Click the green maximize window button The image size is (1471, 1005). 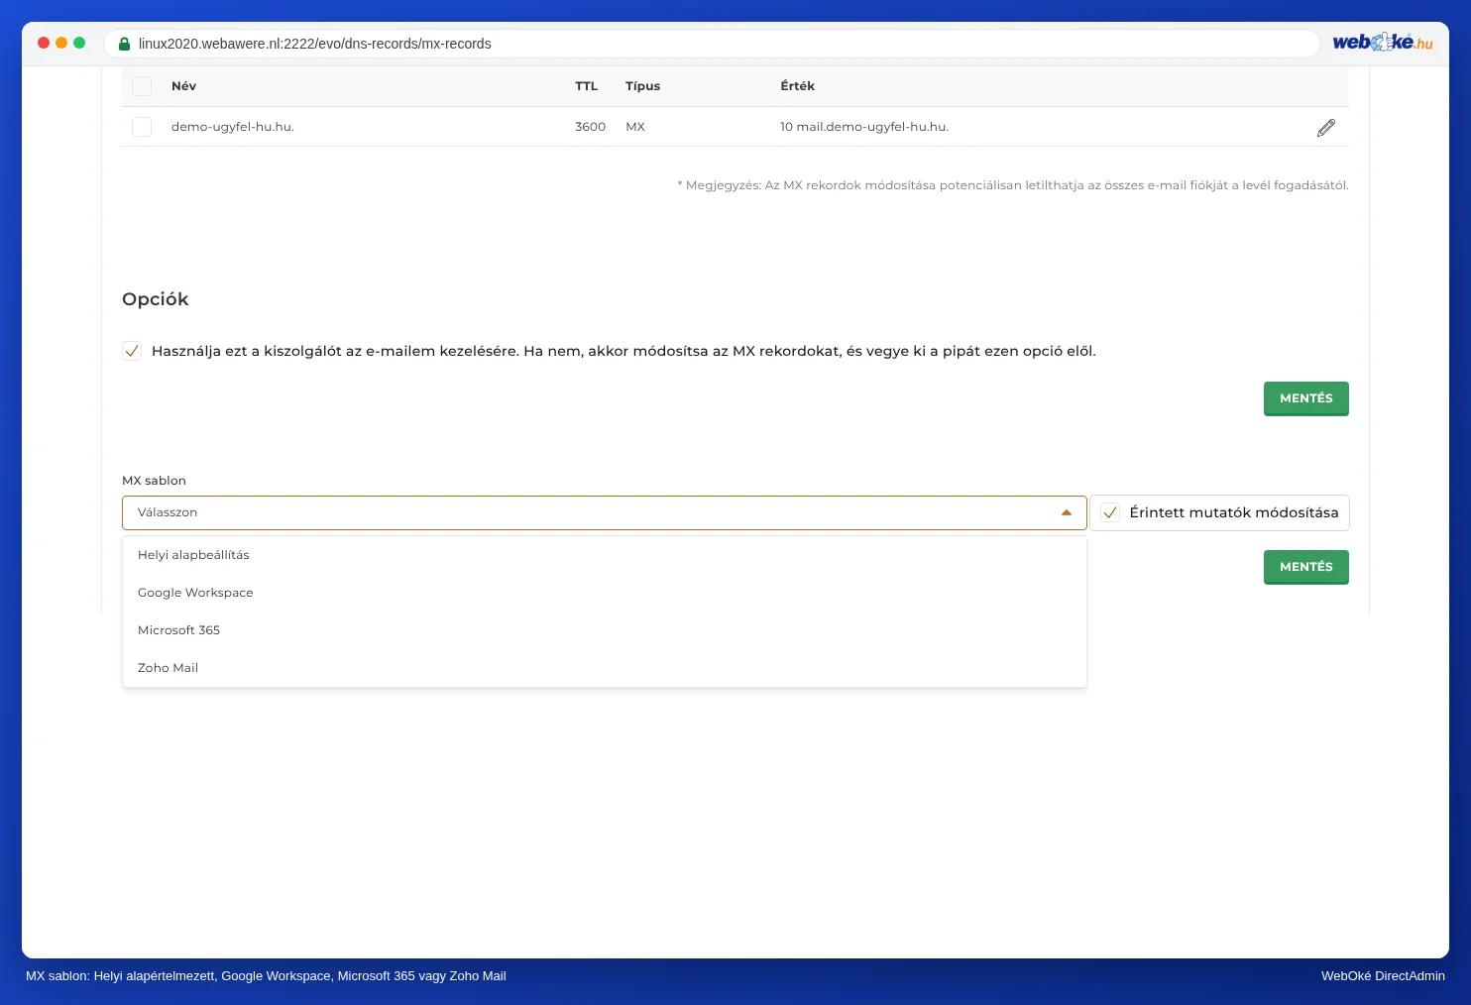(x=79, y=43)
